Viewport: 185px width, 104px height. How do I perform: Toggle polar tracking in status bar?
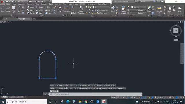coord(132,98)
